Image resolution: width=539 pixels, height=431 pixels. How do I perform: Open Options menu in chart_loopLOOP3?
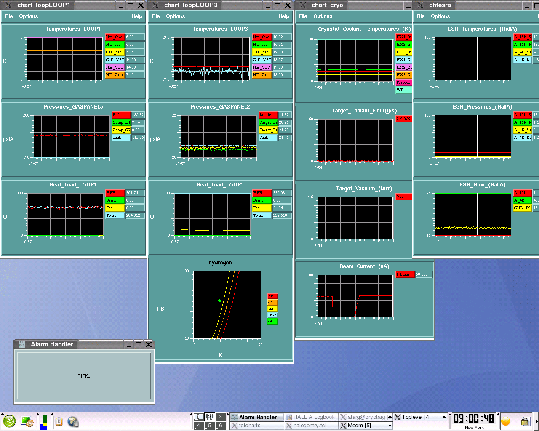pos(175,16)
